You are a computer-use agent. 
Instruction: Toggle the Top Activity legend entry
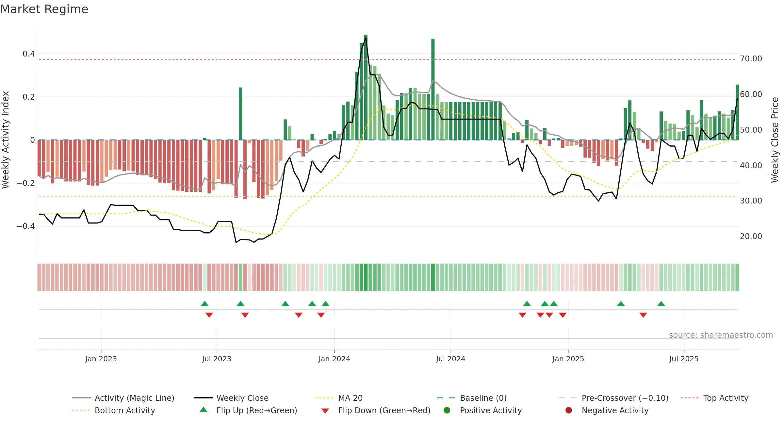point(714,398)
